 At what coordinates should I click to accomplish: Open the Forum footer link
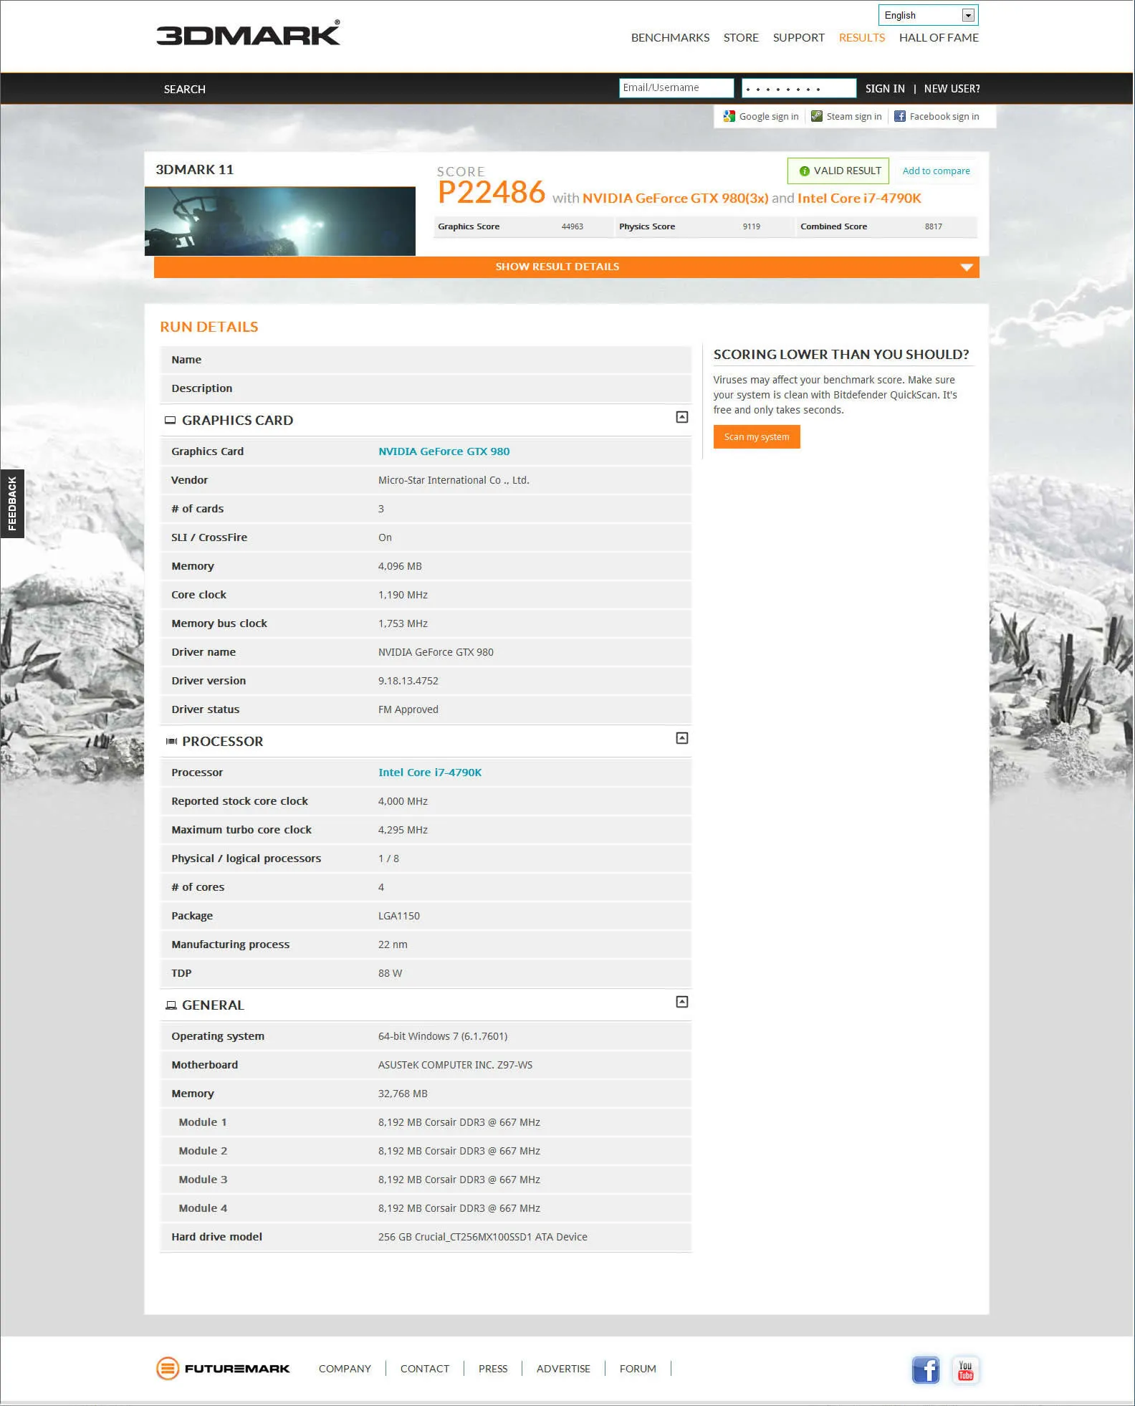tap(638, 1369)
